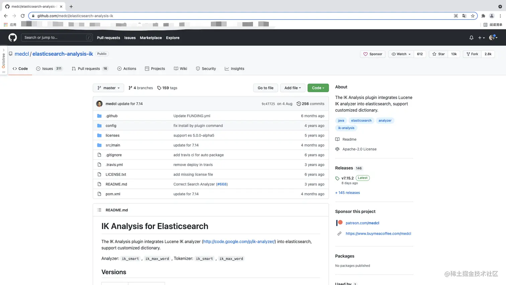Open the Pull requests repository tab
The image size is (506, 285).
point(89,69)
